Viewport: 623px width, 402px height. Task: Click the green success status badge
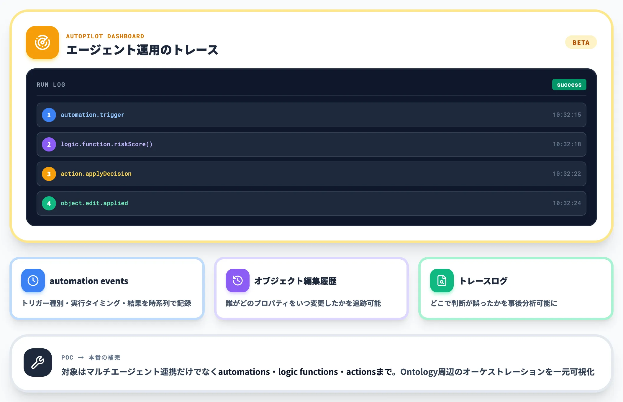pyautogui.click(x=569, y=85)
